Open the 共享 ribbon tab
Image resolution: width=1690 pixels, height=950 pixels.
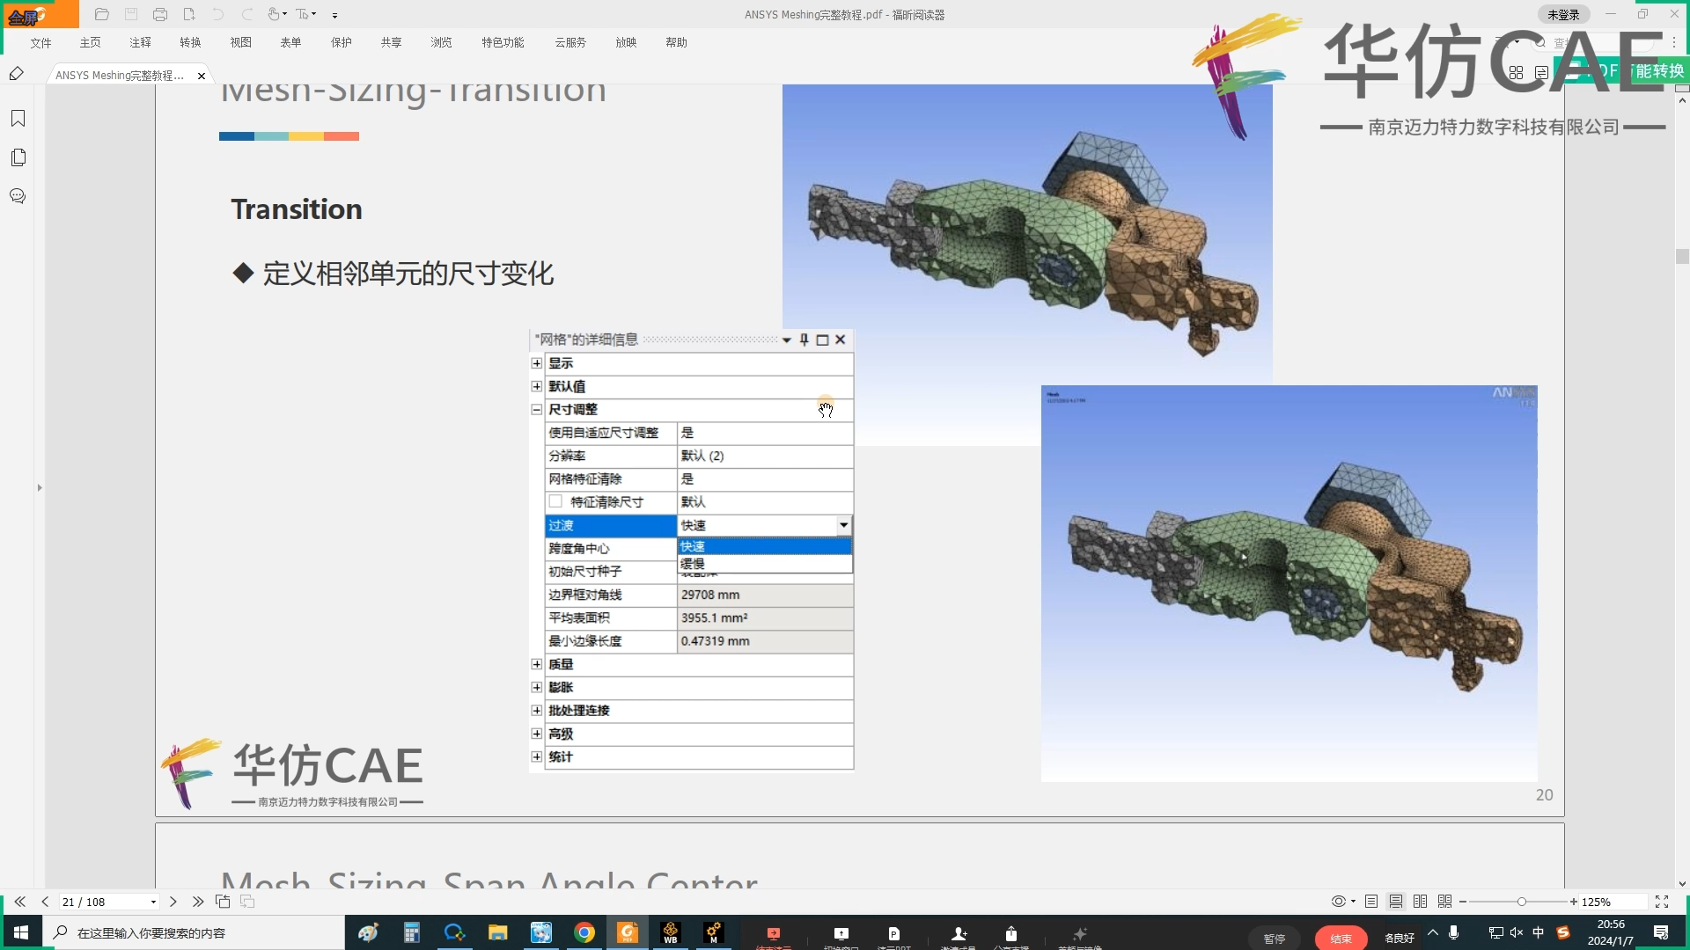click(x=392, y=42)
